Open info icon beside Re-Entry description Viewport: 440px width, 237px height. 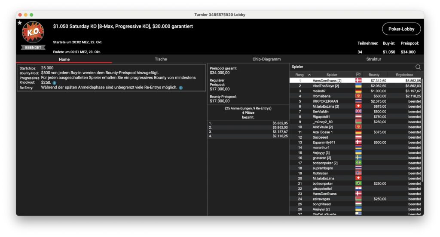coord(181,88)
